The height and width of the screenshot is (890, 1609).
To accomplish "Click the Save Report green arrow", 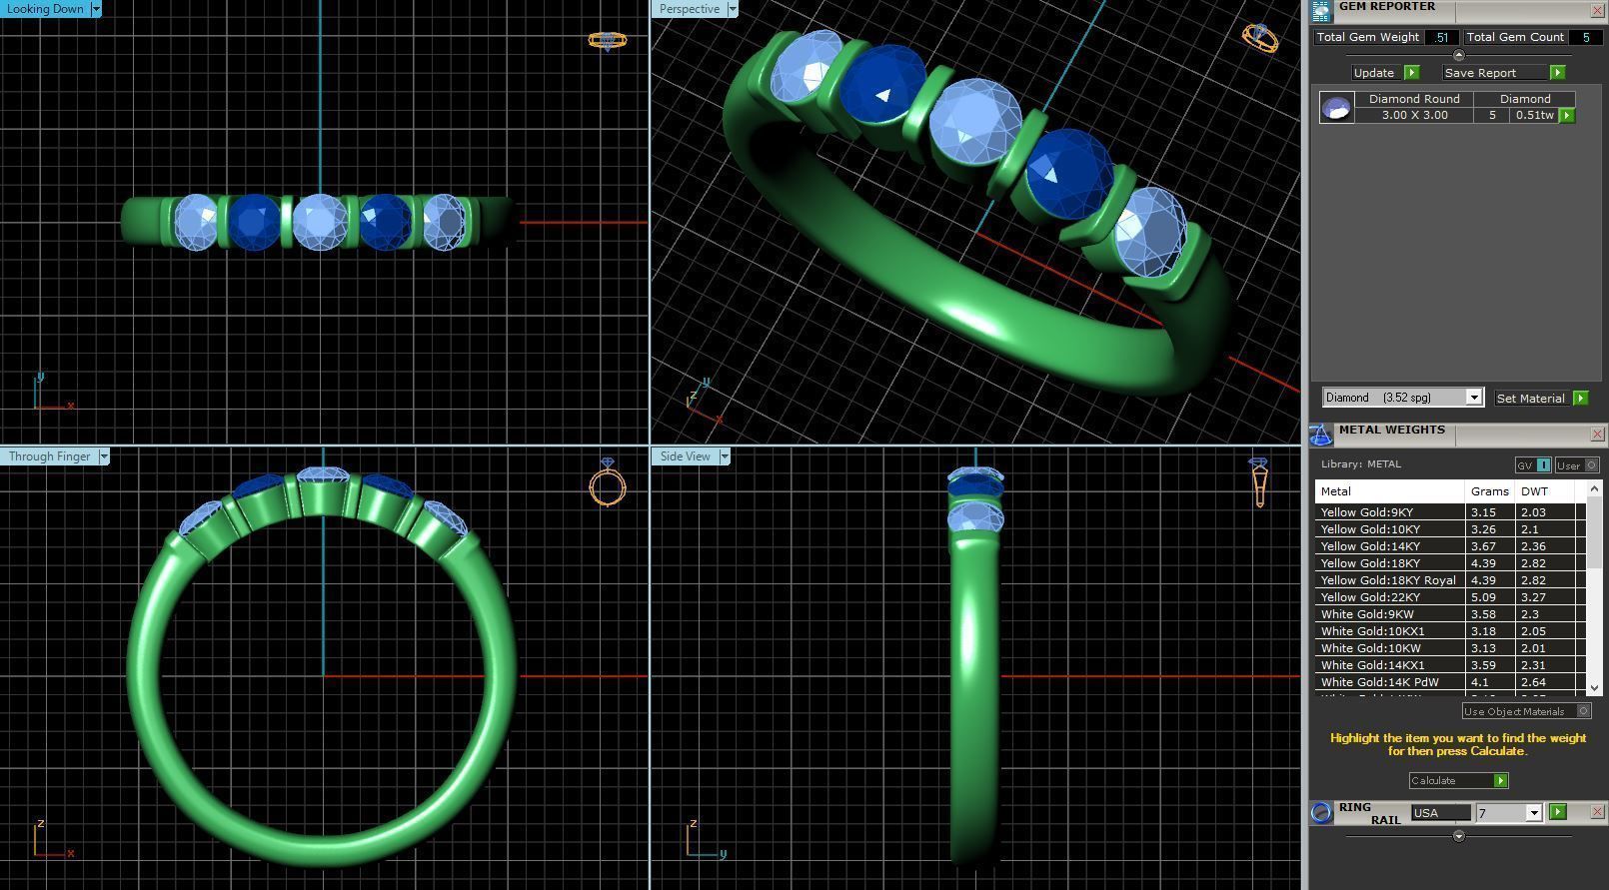I will [1557, 73].
